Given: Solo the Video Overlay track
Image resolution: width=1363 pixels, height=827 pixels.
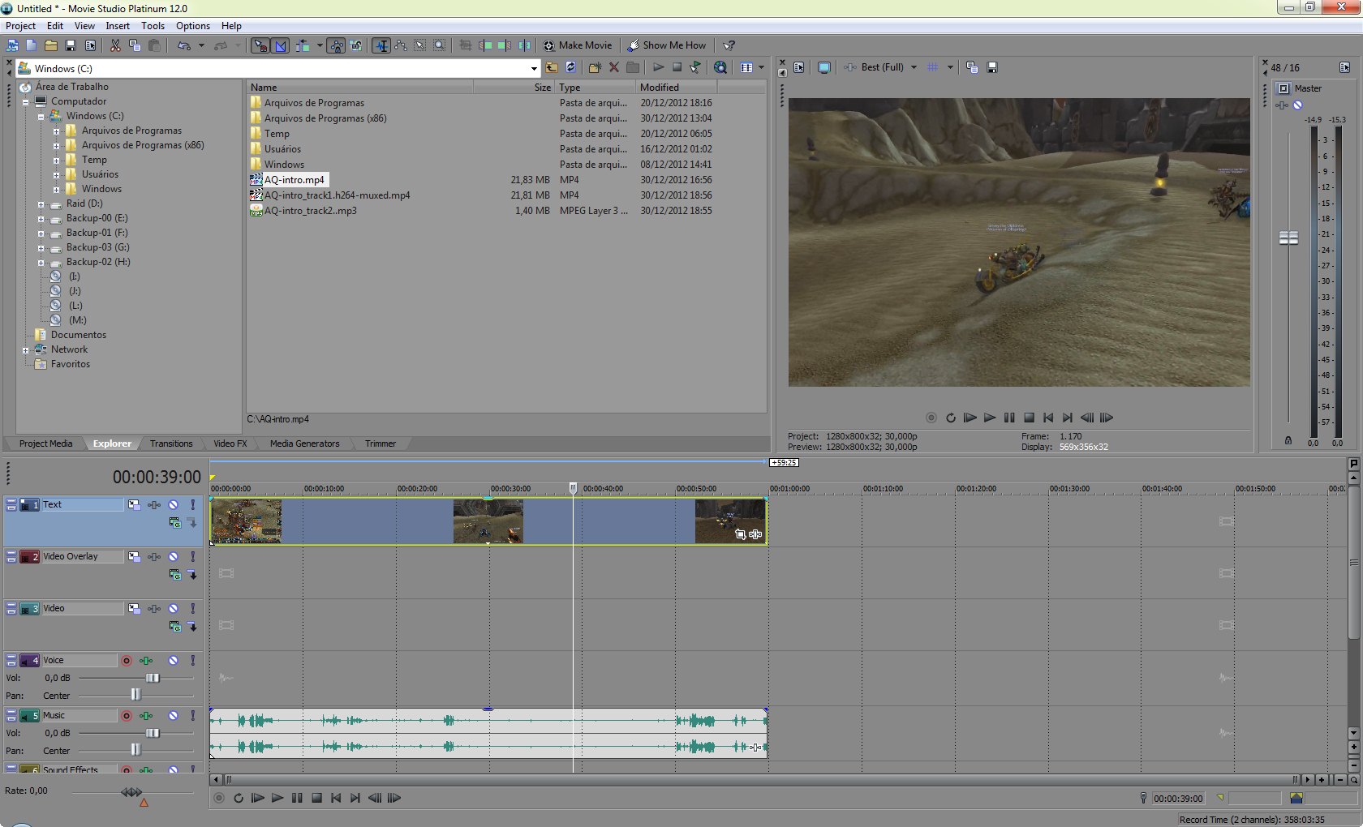Looking at the screenshot, I should point(192,556).
